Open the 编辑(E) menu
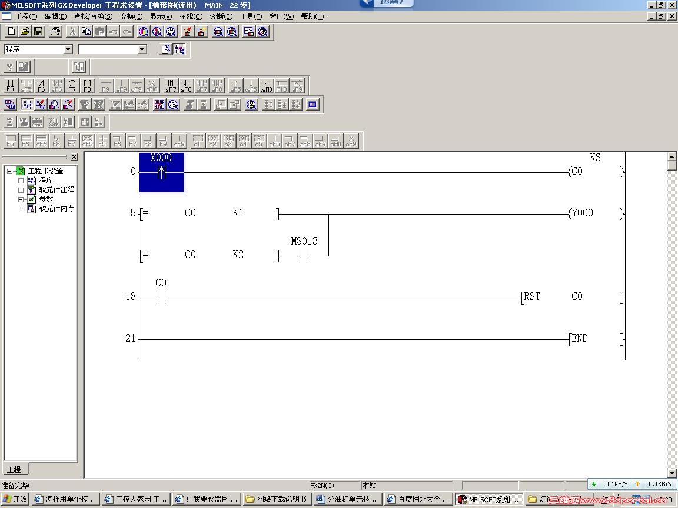678x508 pixels. click(55, 16)
